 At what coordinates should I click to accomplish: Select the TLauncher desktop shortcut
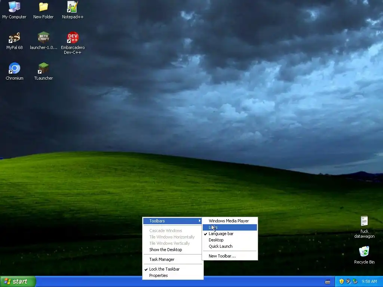43,71
